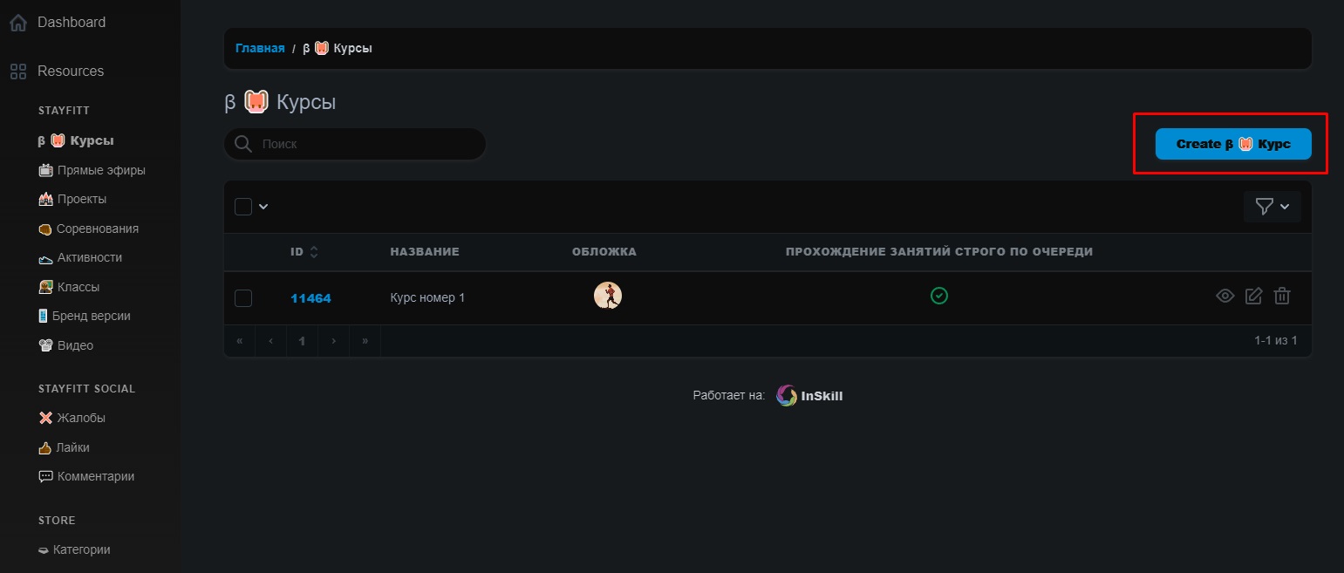
Task: Select Соревнования in the sidebar menu
Action: [97, 229]
